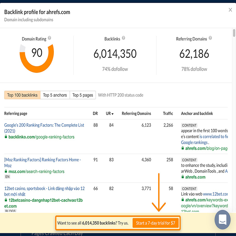Image resolution: width=236 pixels, height=236 pixels.
Task: Click help icon next to Backlinks
Action: (124, 38)
